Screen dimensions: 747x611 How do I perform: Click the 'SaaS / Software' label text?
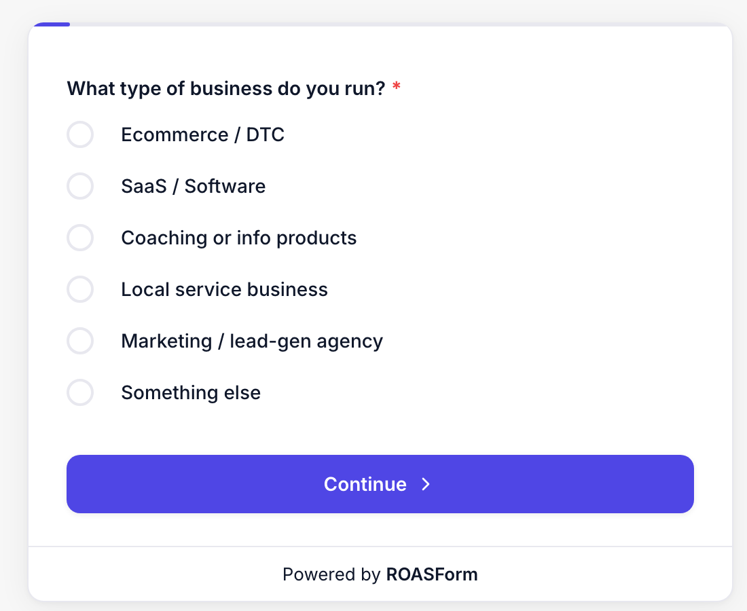click(193, 186)
